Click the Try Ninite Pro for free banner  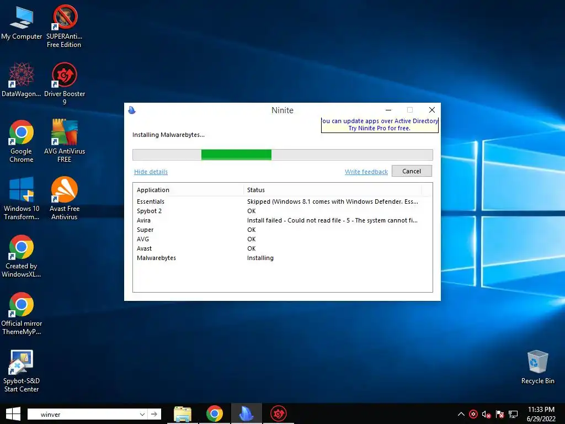click(x=380, y=125)
